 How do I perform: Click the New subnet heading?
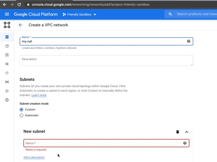point(34,131)
